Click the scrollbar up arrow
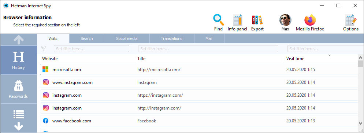 360,57
